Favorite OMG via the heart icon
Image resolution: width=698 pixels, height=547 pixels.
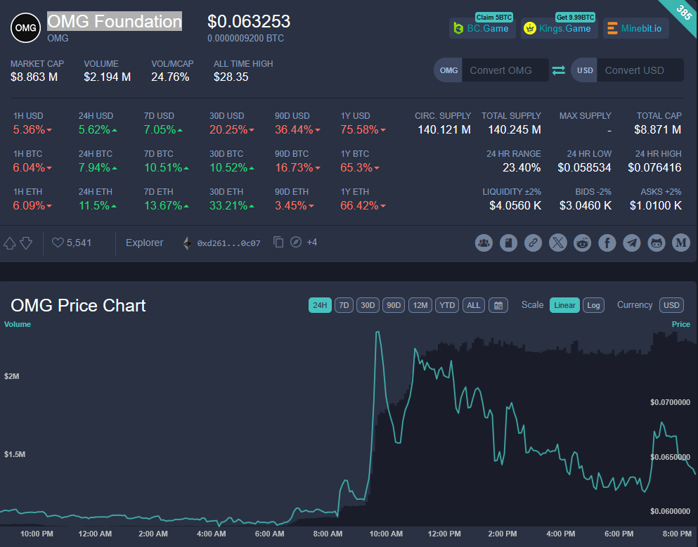[x=58, y=243]
